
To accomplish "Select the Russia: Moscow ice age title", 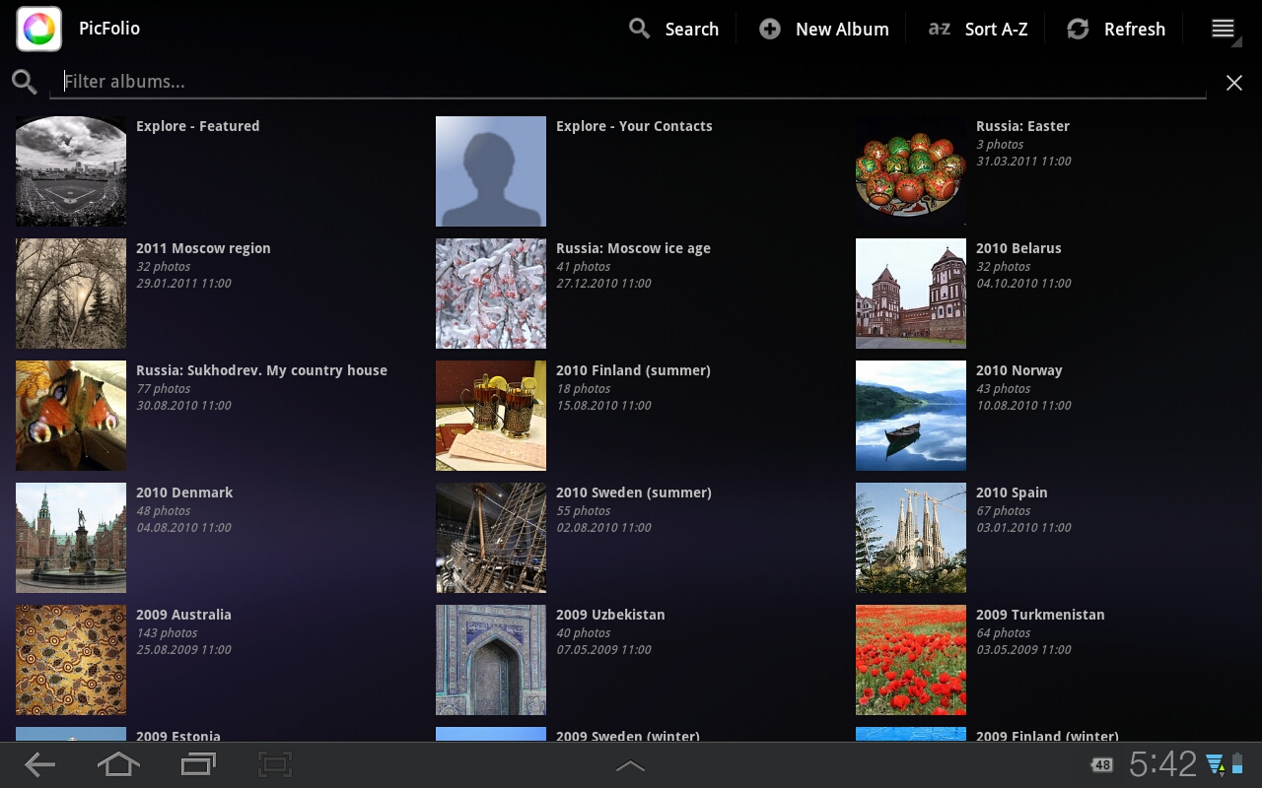I will pos(633,248).
